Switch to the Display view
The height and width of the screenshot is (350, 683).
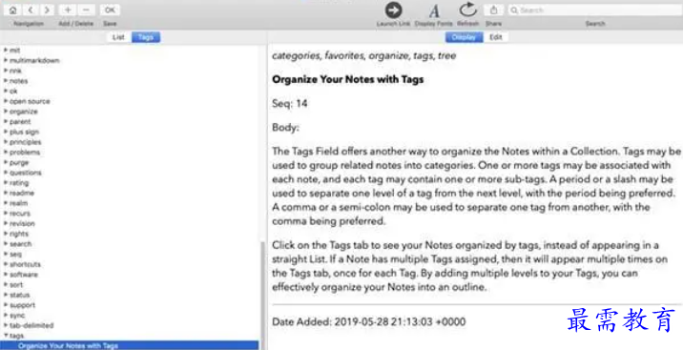464,37
